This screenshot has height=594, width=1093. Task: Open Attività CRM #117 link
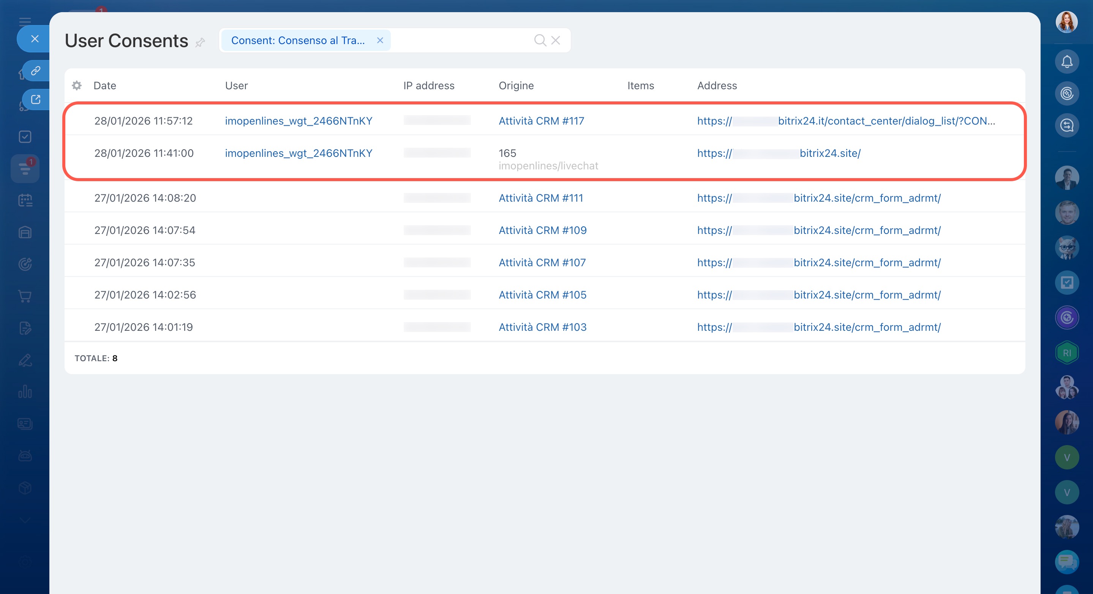(541, 121)
